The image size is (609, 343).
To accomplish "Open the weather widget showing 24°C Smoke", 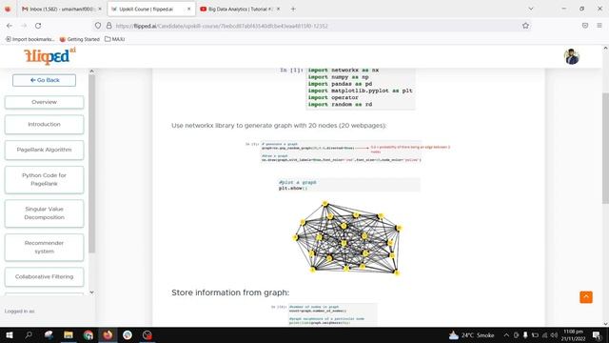I will tap(471, 335).
